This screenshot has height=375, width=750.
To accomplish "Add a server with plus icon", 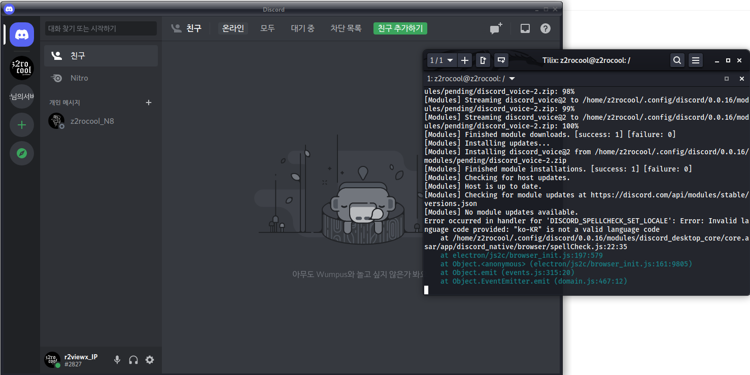I will (x=22, y=125).
